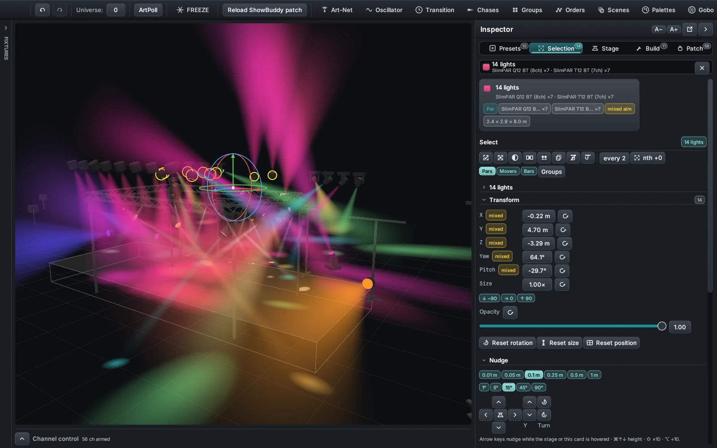Click the center stage icon in nudge pad
This screenshot has width=717, height=448.
click(x=500, y=415)
